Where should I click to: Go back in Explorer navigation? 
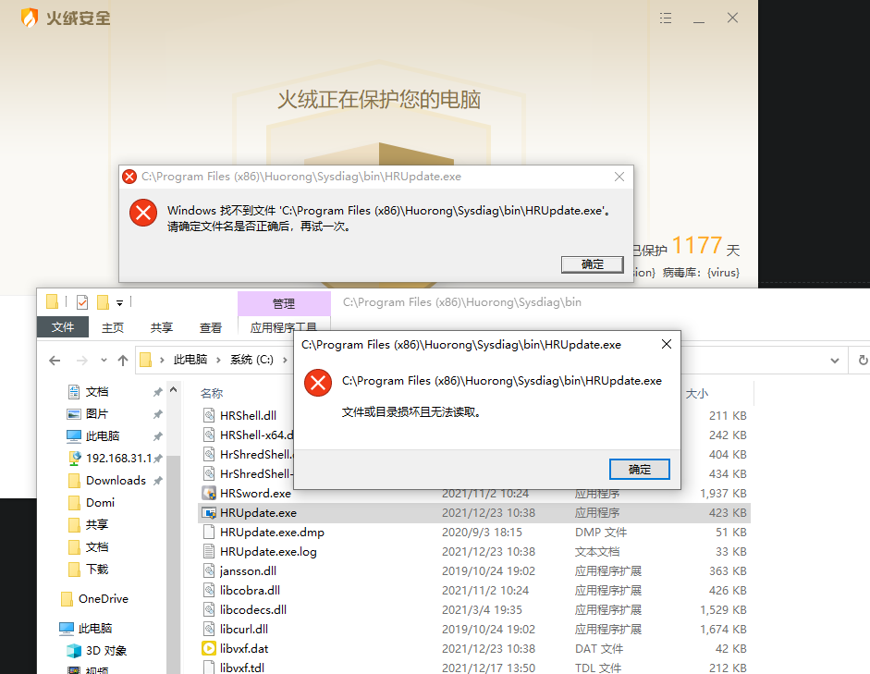click(55, 361)
